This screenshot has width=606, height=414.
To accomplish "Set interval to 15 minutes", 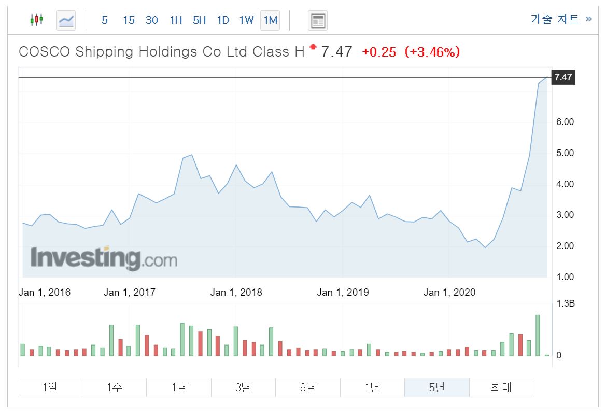I will point(129,20).
